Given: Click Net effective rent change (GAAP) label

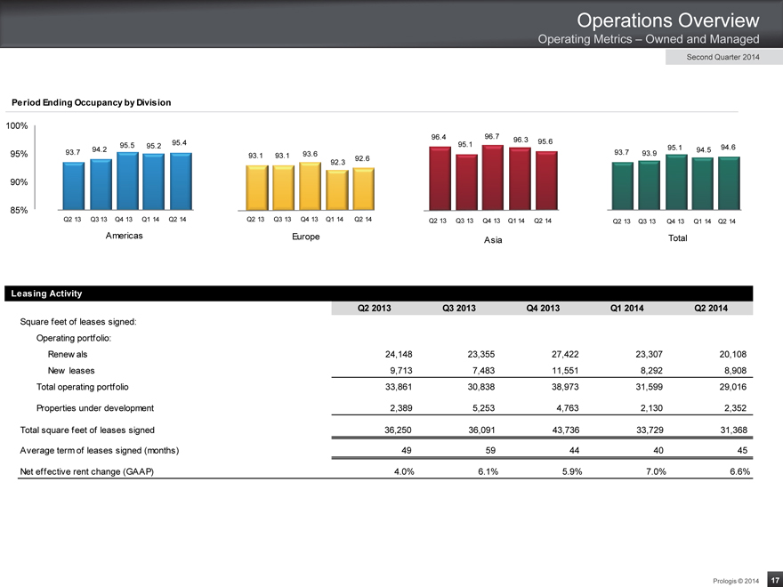Looking at the screenshot, I should (86, 471).
